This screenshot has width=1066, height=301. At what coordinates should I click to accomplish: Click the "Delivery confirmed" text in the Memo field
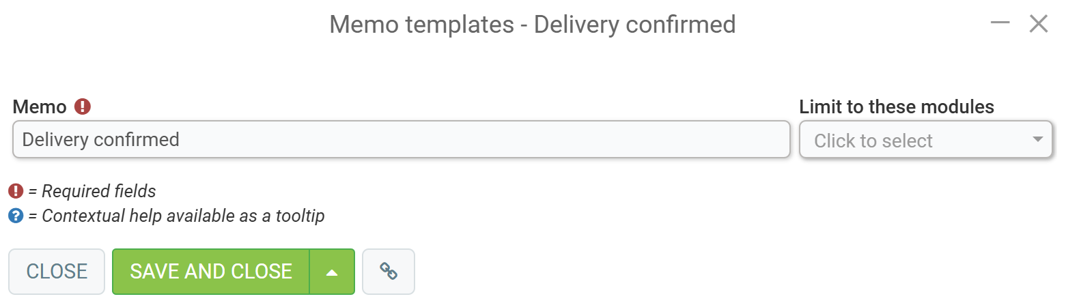pos(101,140)
